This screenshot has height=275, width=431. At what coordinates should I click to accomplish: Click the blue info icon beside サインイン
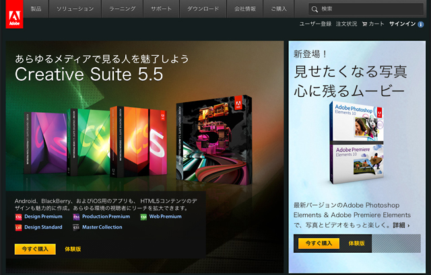tap(420, 24)
